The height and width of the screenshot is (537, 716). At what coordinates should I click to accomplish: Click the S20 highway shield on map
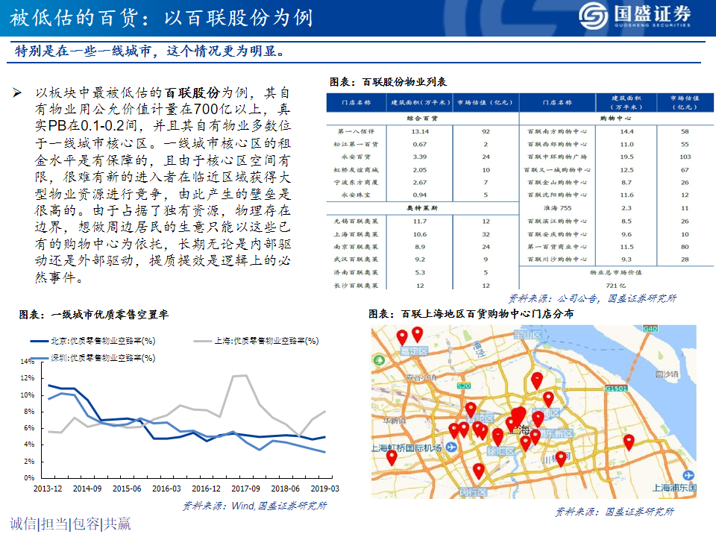[463, 386]
